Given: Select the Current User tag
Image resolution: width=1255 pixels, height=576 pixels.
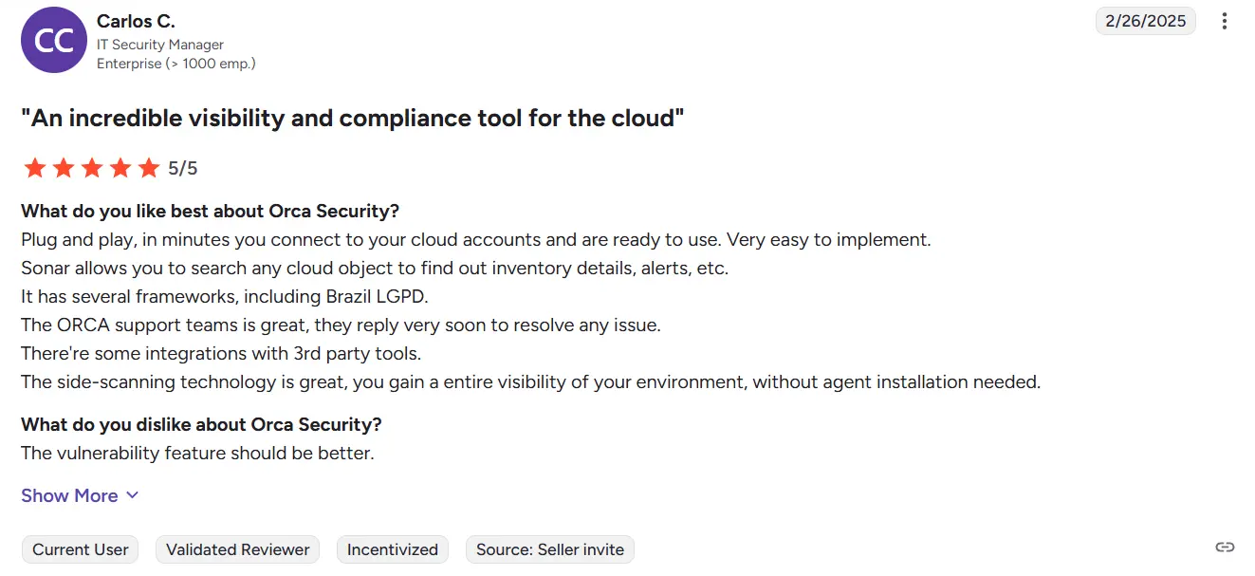Looking at the screenshot, I should click(x=81, y=549).
